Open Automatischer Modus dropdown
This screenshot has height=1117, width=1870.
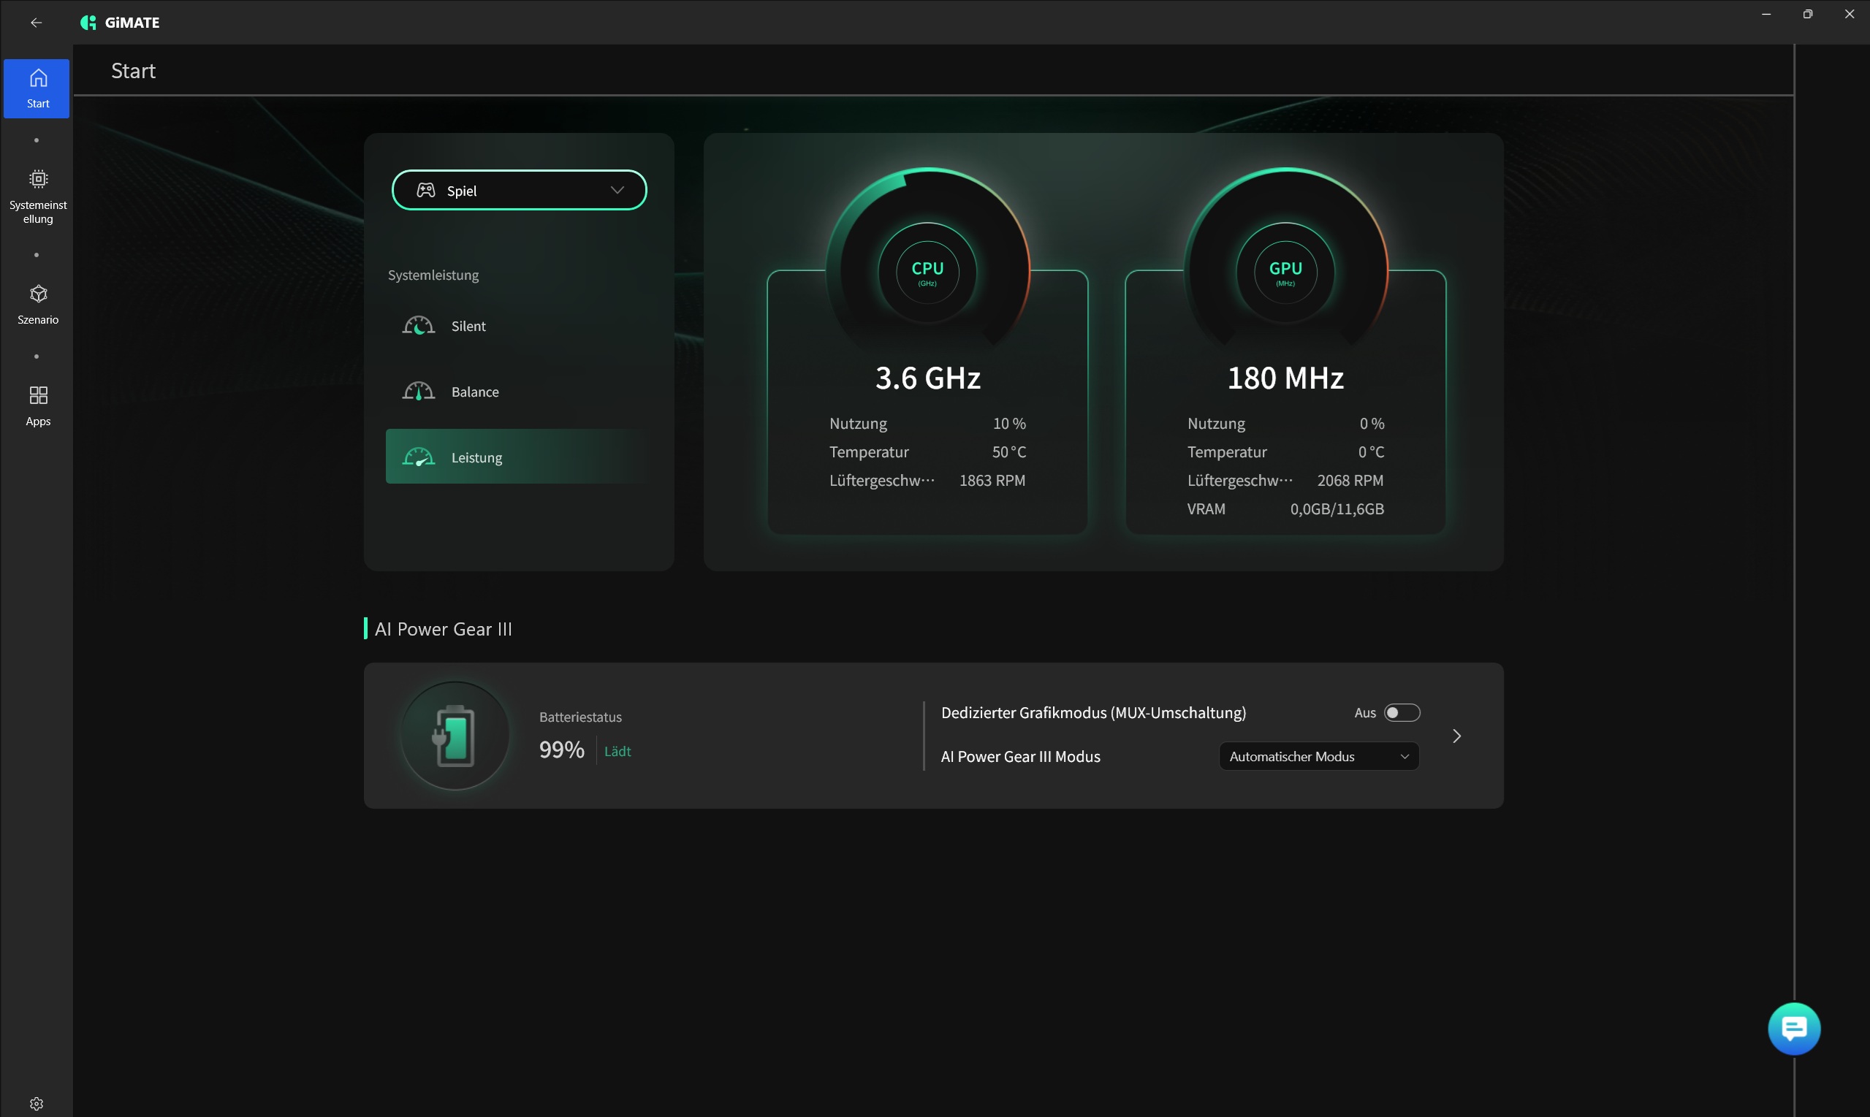coord(1318,755)
